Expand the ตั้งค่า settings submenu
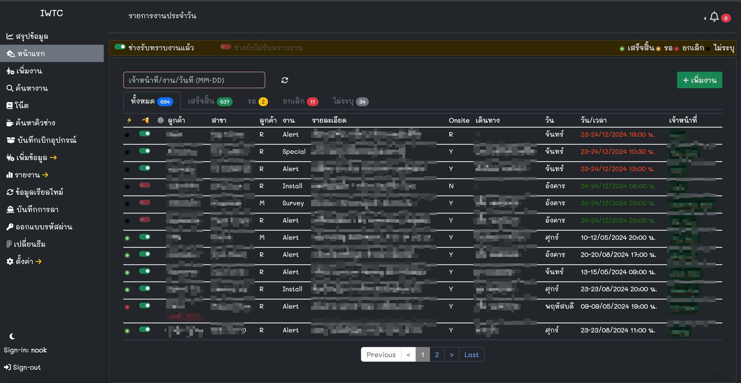741x383 pixels. (x=24, y=261)
